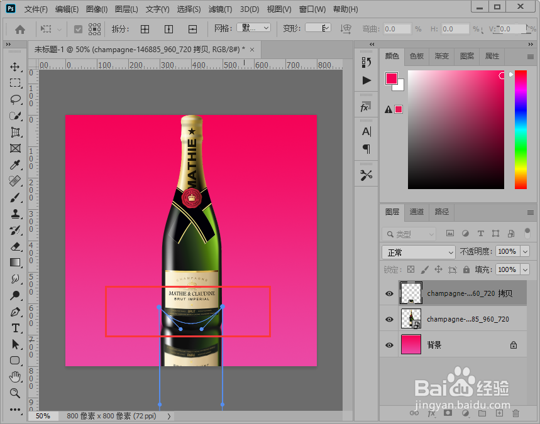Toggle the layer filter switch
Image resolution: width=540 pixels, height=424 pixels.
coord(527,233)
